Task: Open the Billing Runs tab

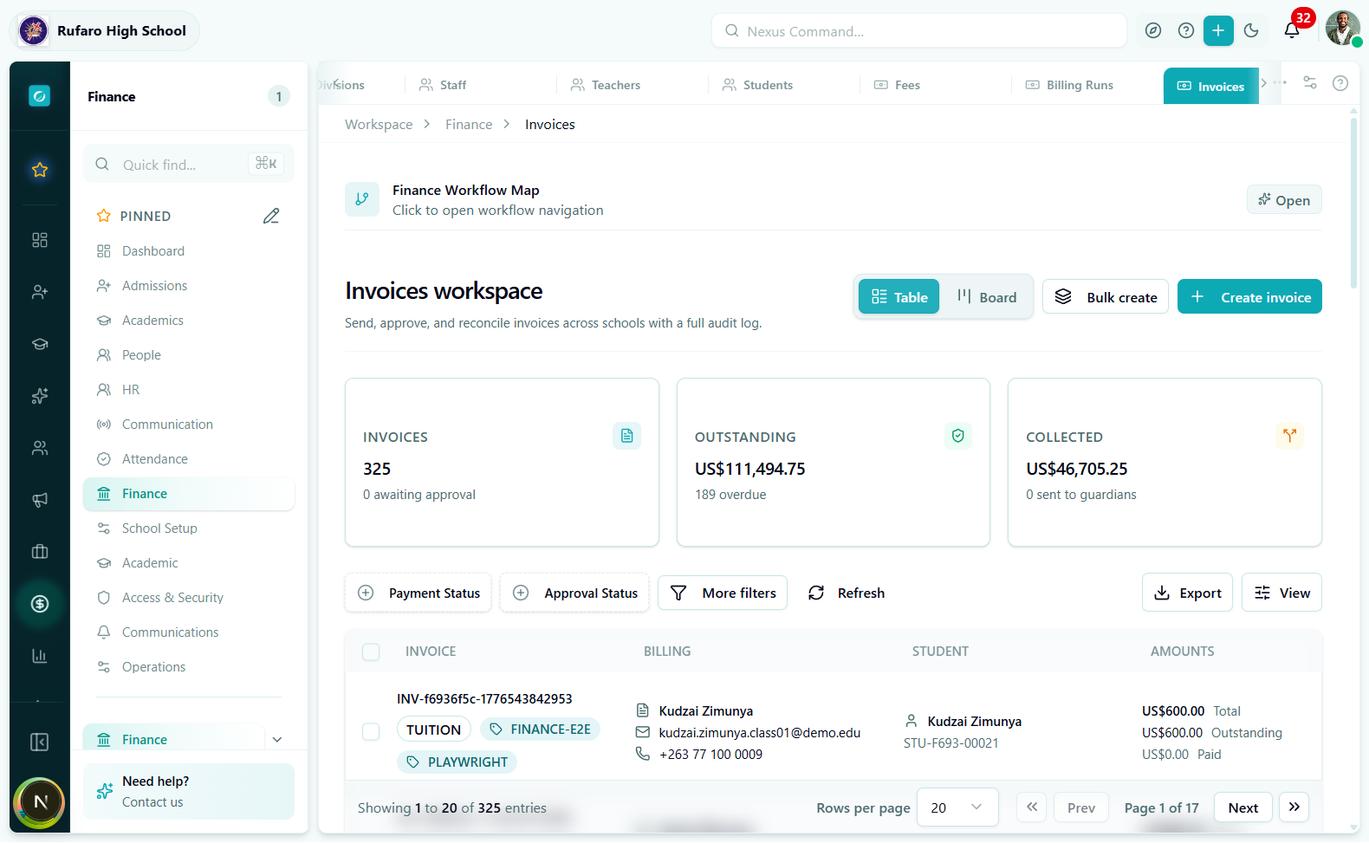Action: tap(1070, 85)
